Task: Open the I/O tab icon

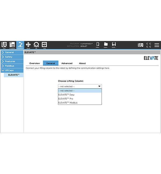Action: [x=36, y=45]
